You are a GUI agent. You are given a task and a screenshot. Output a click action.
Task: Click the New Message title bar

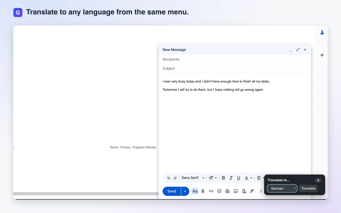point(235,50)
